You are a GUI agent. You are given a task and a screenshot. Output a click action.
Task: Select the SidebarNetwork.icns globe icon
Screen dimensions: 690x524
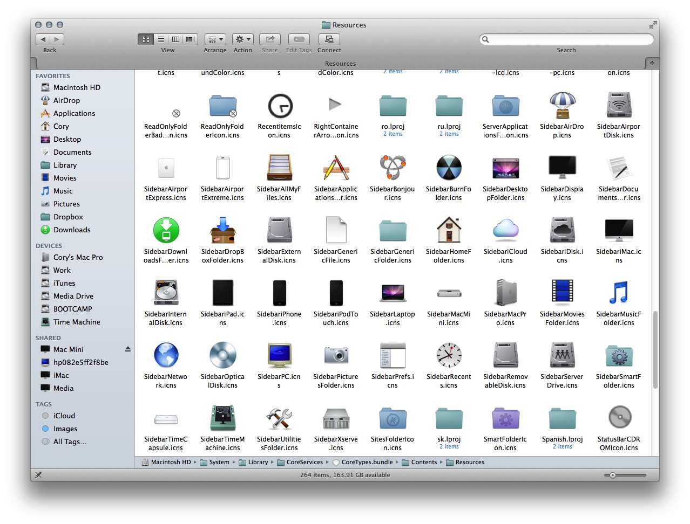pos(166,355)
